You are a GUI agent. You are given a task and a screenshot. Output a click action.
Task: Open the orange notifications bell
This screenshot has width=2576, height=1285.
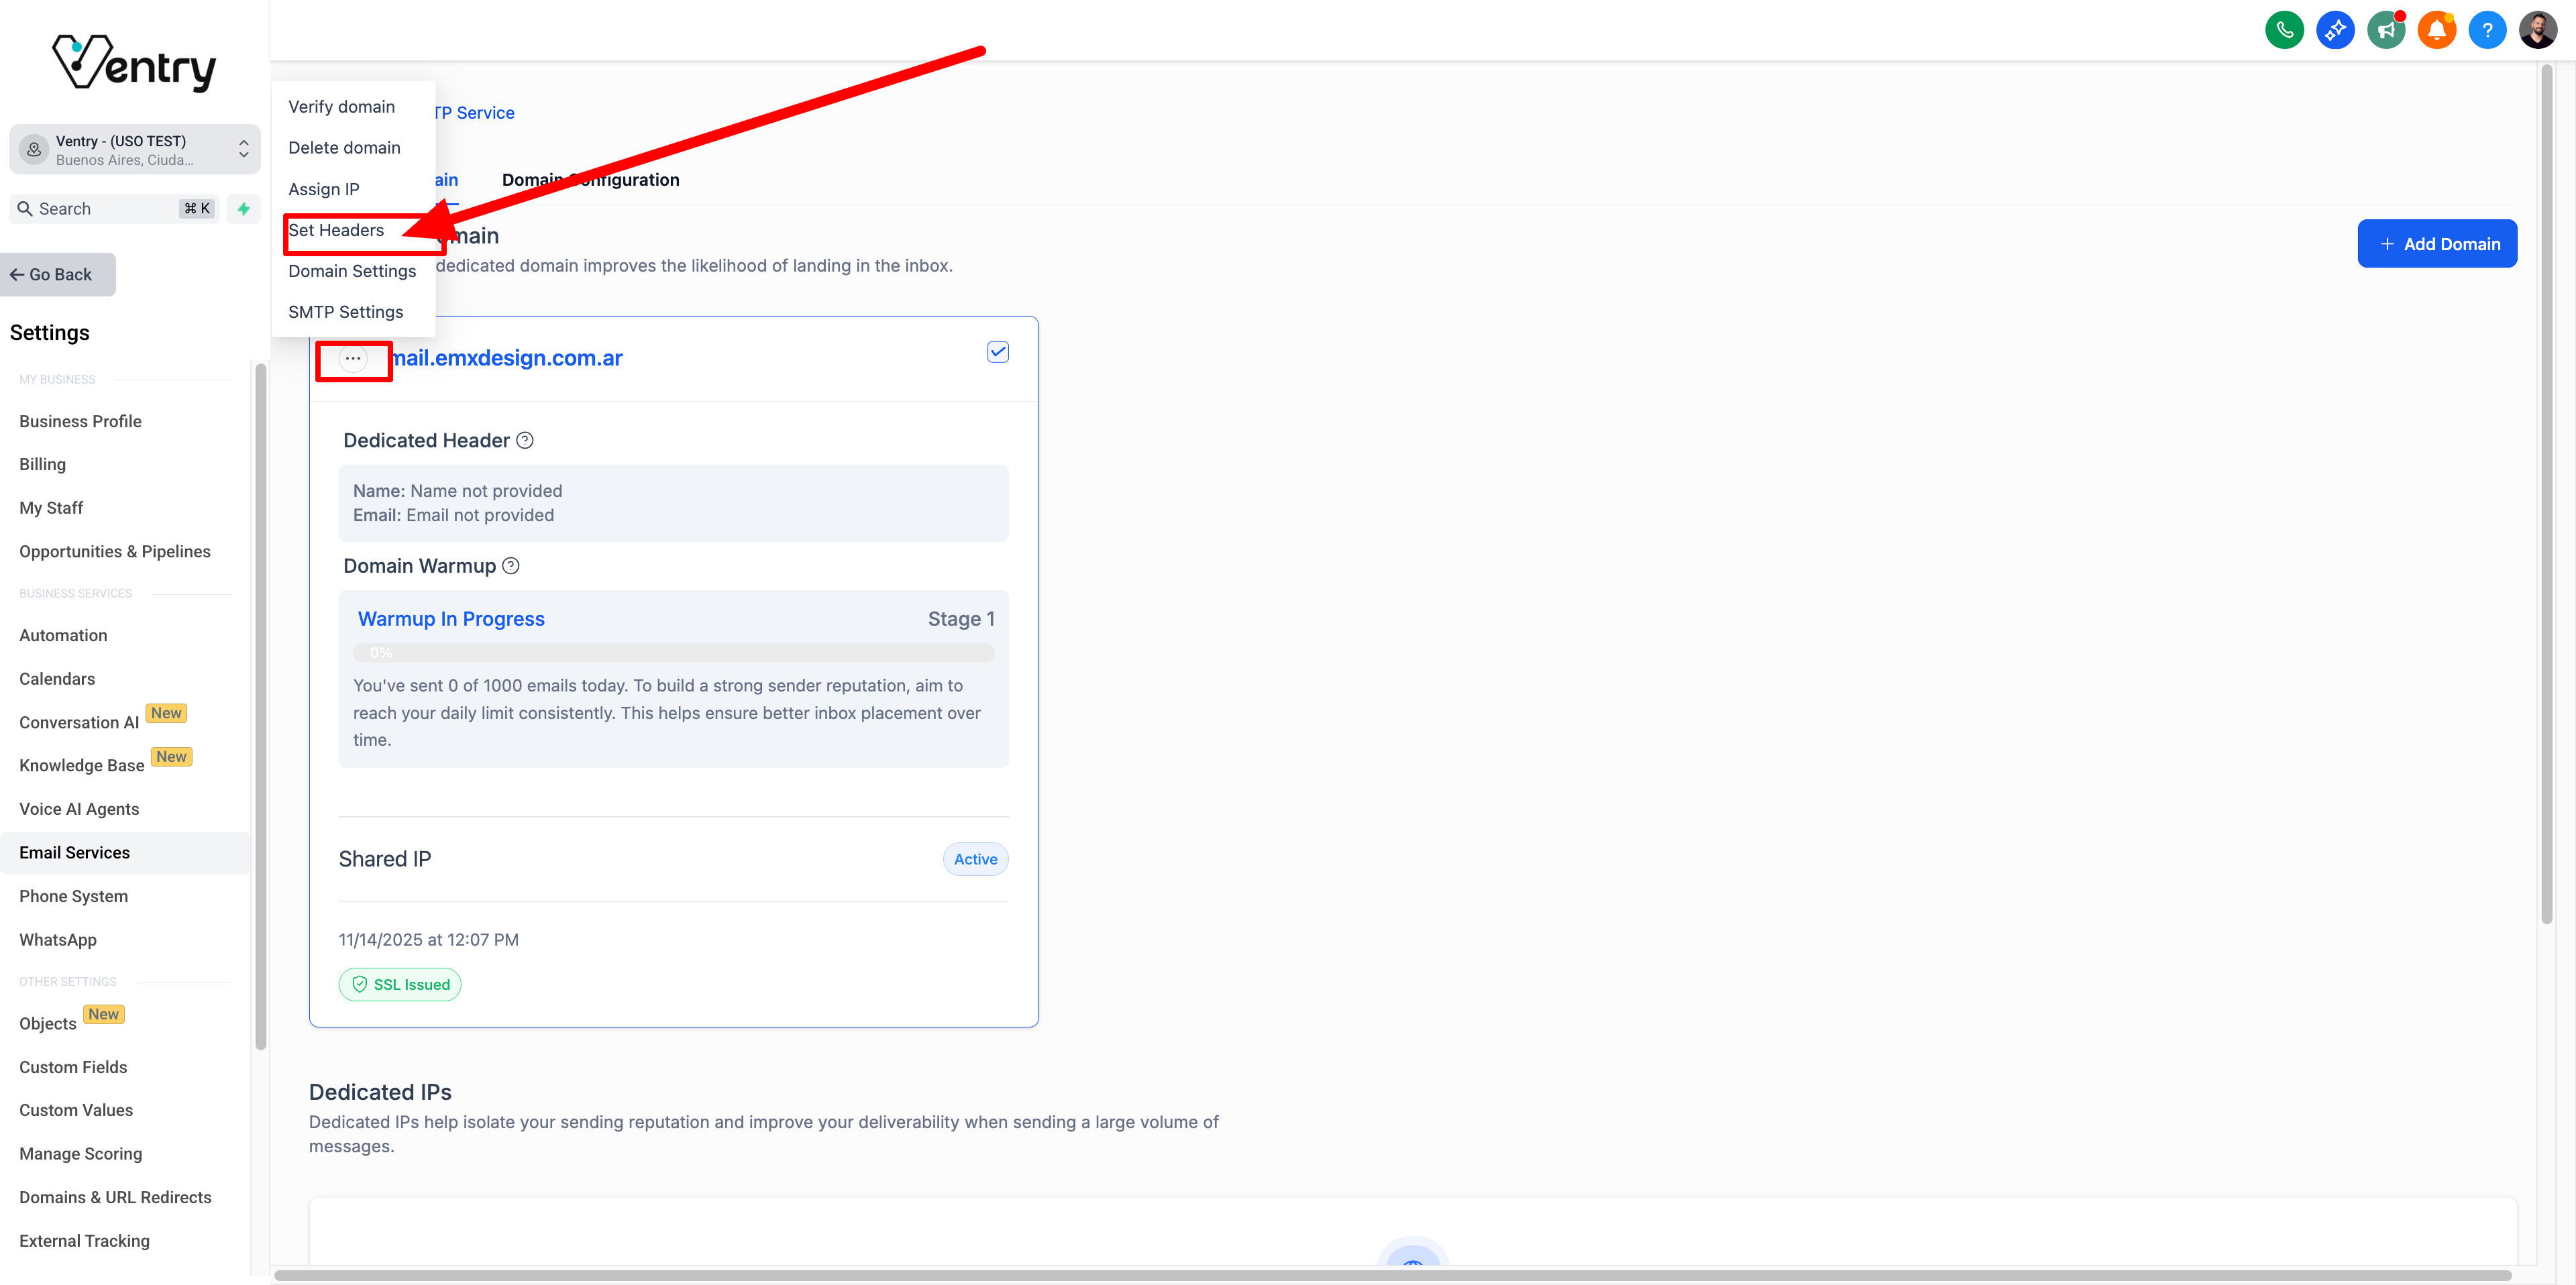point(2436,30)
